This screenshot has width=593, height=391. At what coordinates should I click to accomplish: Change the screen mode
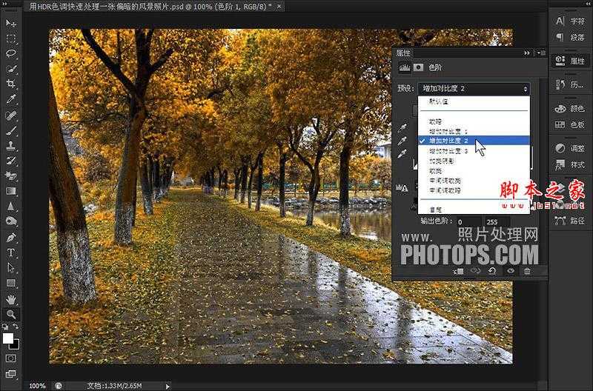pyautogui.click(x=10, y=374)
